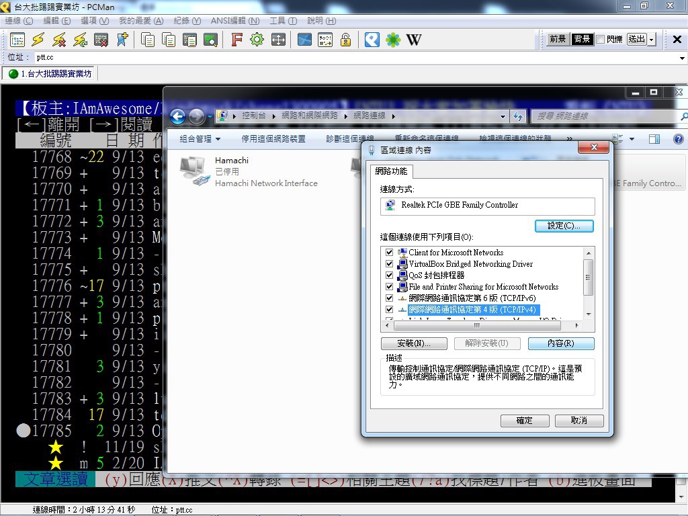Click the lightning bolt connect icon

(38, 40)
